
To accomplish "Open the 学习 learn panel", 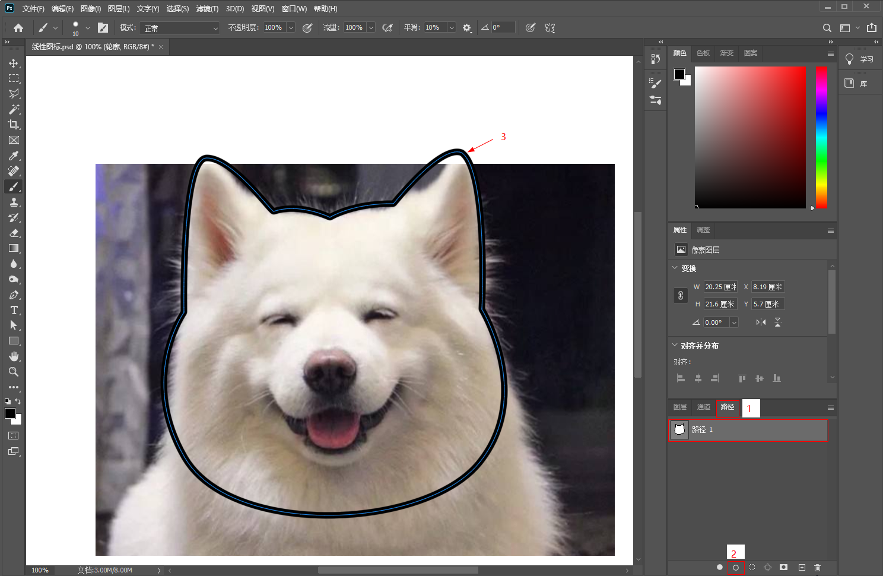I will tap(859, 59).
